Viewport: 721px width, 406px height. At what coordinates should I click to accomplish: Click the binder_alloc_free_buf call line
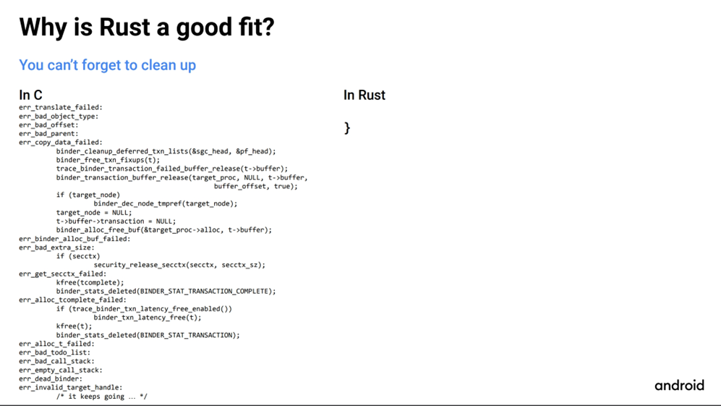click(163, 230)
